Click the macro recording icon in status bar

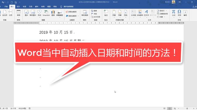click(x=30, y=108)
